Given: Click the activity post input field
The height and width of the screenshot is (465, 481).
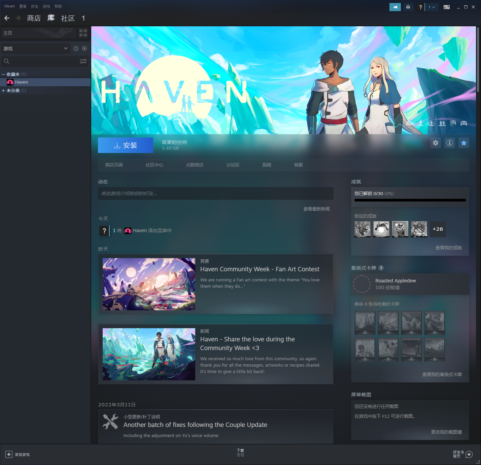Looking at the screenshot, I should [x=216, y=193].
